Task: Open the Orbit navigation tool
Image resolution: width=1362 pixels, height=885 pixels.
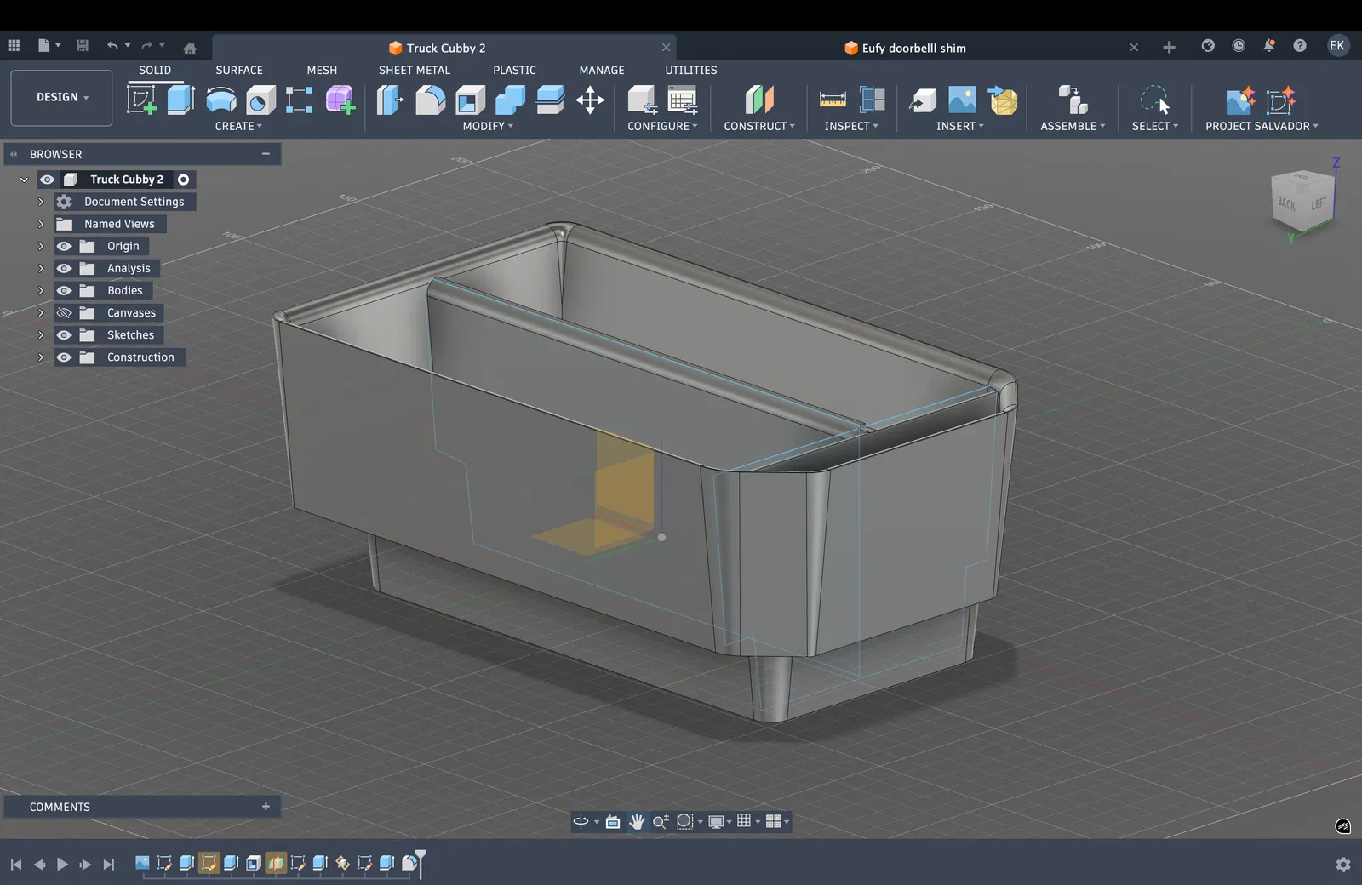Action: coord(581,821)
